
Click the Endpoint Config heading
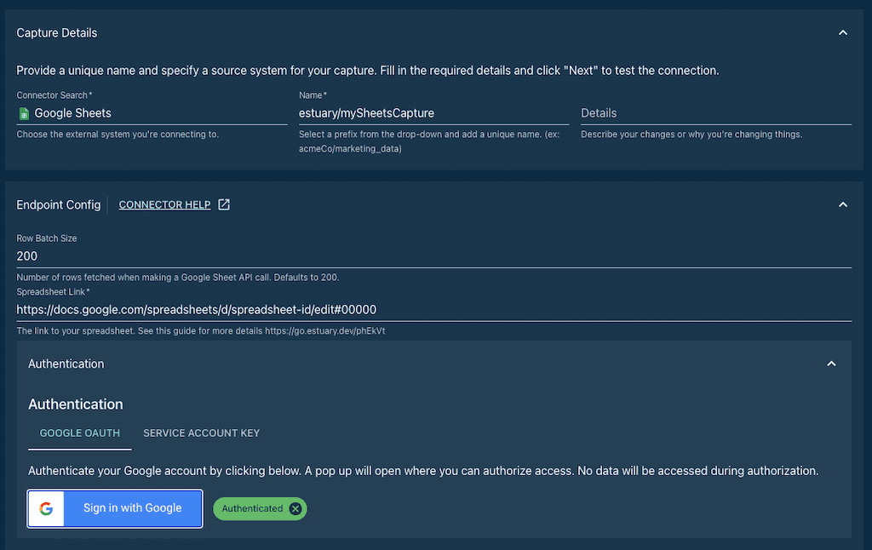(58, 204)
